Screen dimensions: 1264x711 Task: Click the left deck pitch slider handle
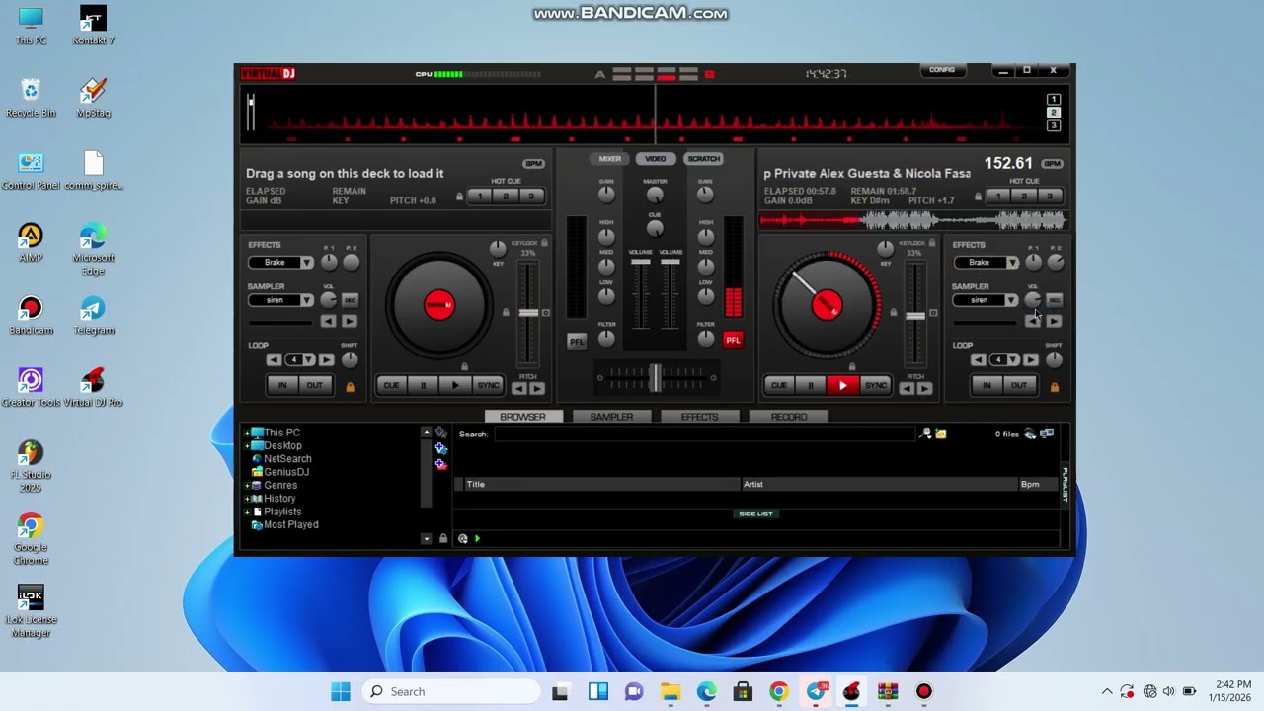tap(528, 313)
